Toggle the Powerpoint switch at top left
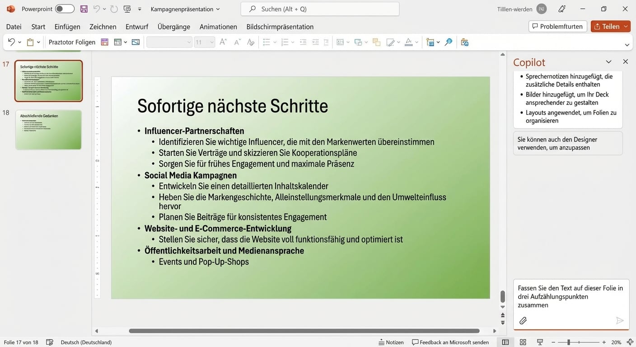636x347 pixels. 64,9
